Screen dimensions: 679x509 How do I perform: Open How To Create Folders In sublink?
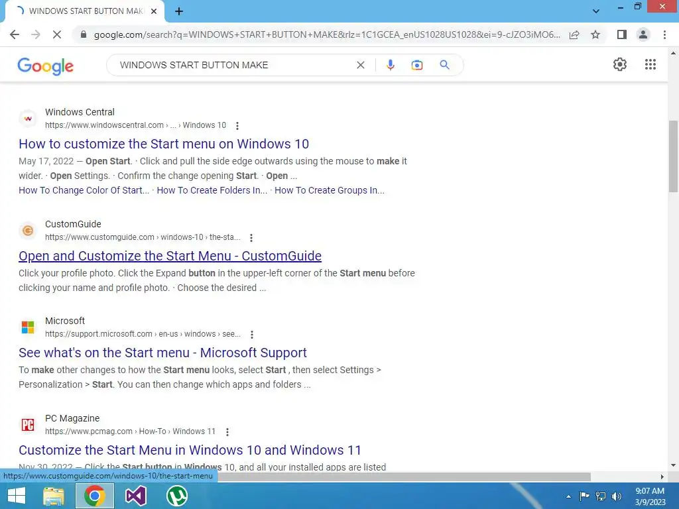click(x=212, y=190)
